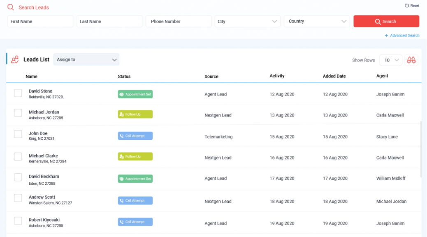Image resolution: width=427 pixels, height=237 pixels.
Task: Click the agent name William Midkiff
Action: [x=391, y=179]
